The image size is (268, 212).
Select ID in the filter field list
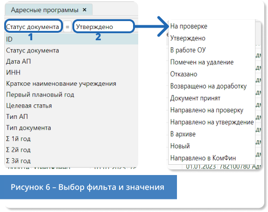pyautogui.click(x=71, y=39)
